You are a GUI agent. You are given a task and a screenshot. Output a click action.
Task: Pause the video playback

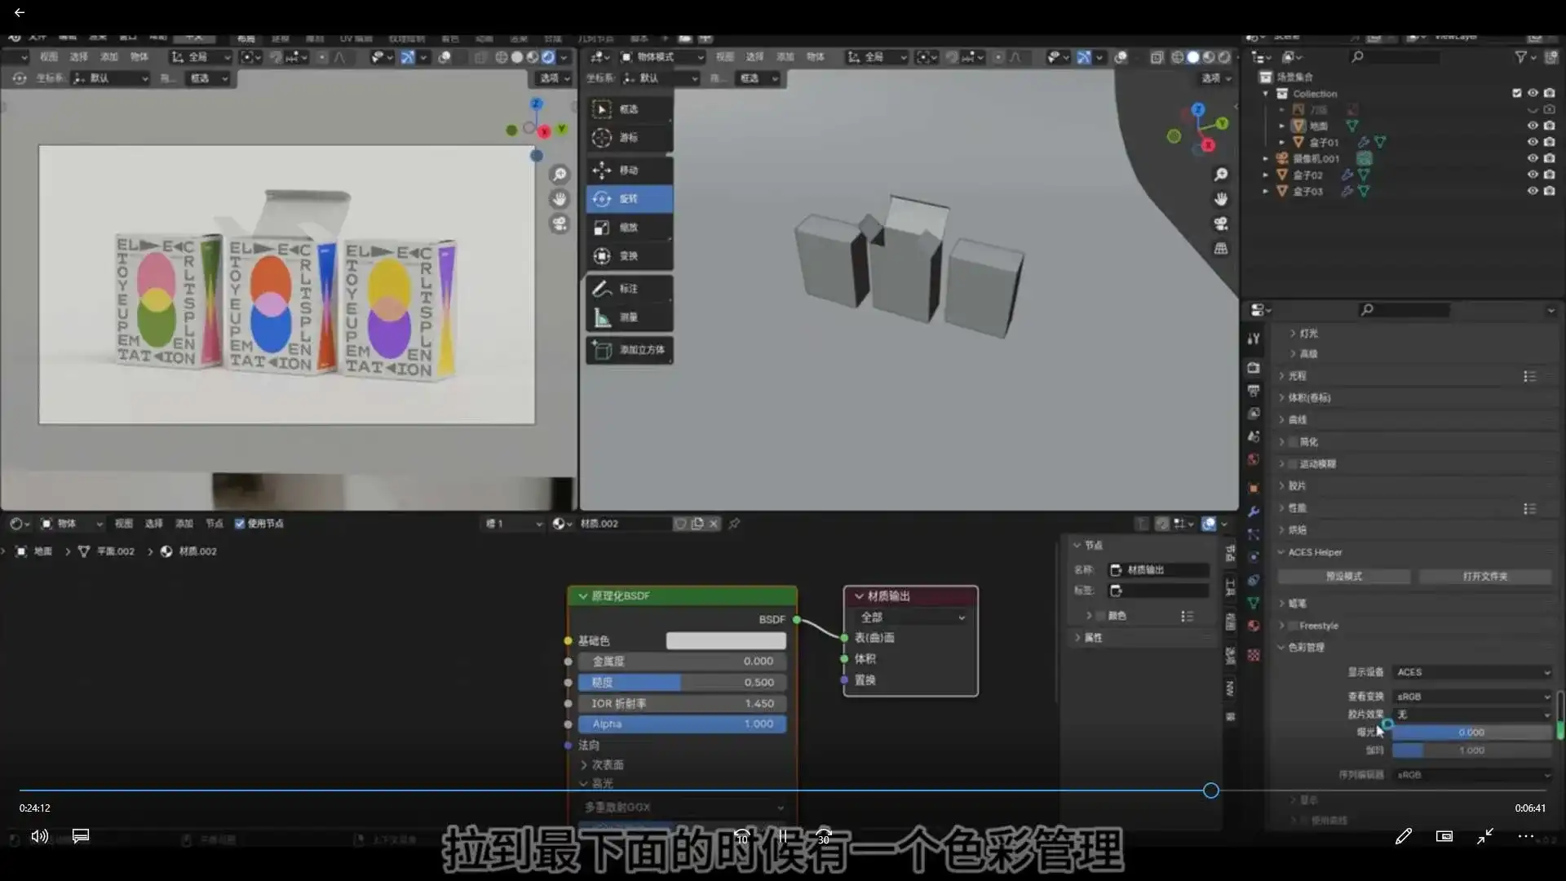click(x=783, y=836)
